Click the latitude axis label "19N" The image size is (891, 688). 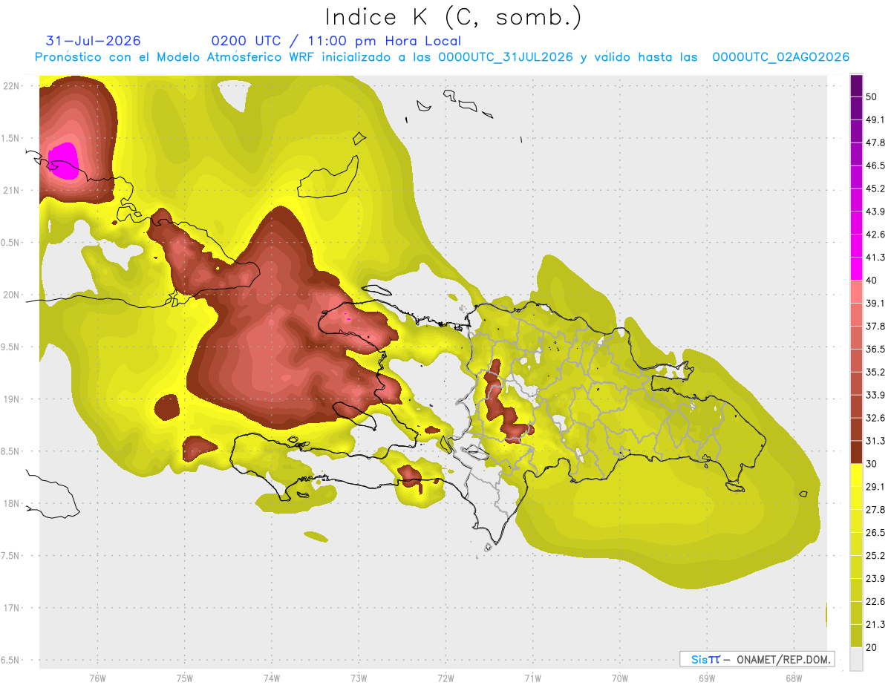[11, 399]
